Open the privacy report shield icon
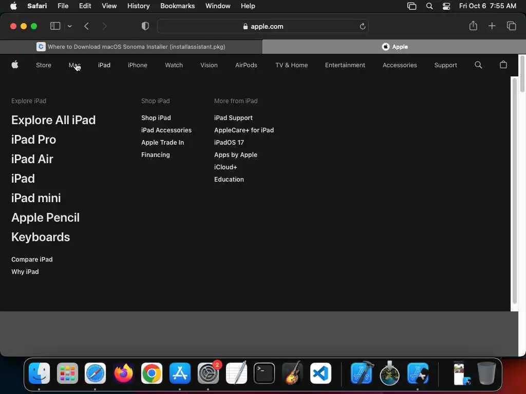This screenshot has width=526, height=394. coord(145,26)
